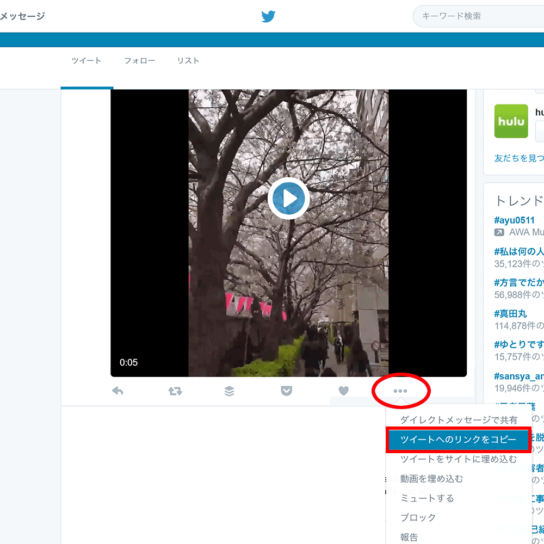
Task: Click the Twitter bird logo in the header
Action: pyautogui.click(x=268, y=16)
